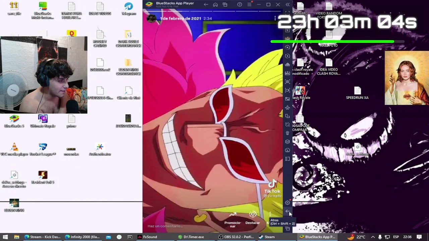
Task: Collapse the BlueStacks side toolbar
Action: (x=288, y=5)
